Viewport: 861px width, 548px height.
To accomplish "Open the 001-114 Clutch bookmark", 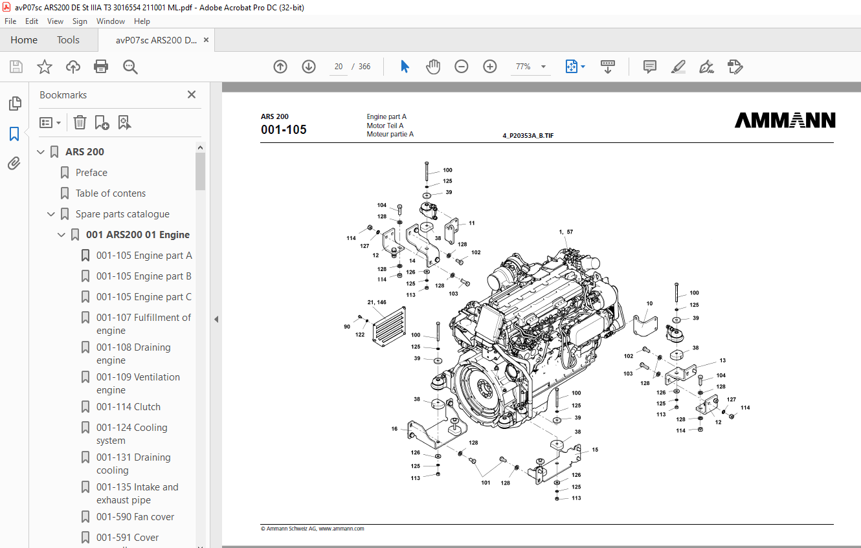I will (128, 407).
